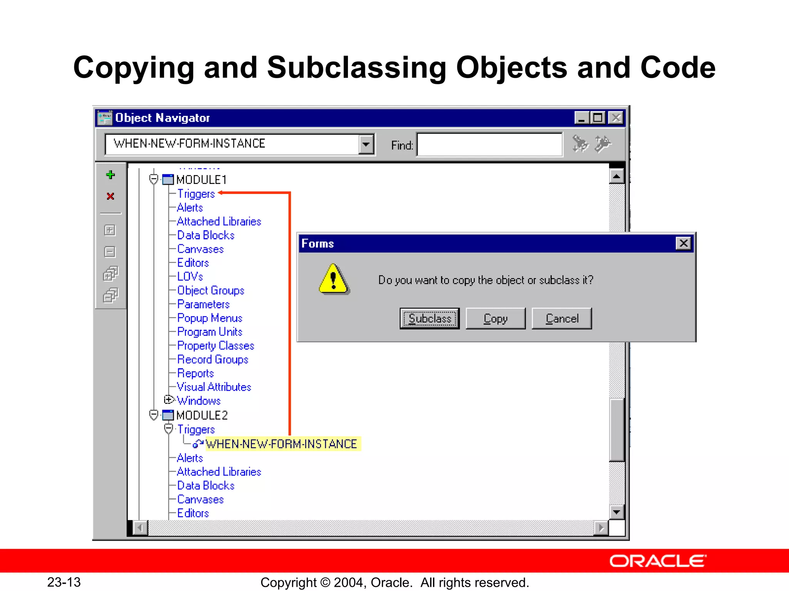Select the Reports node
Screen dimensions: 789x591
pos(195,374)
